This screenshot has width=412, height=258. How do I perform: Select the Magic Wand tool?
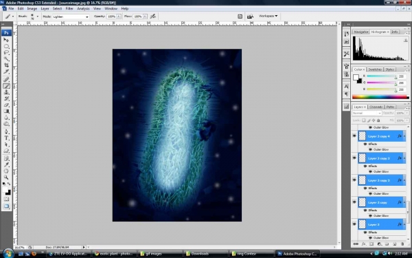point(6,59)
